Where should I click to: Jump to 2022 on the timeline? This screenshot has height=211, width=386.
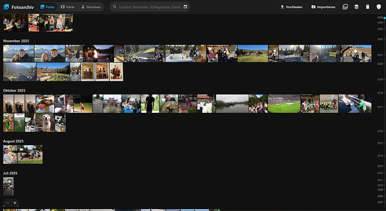380,39
